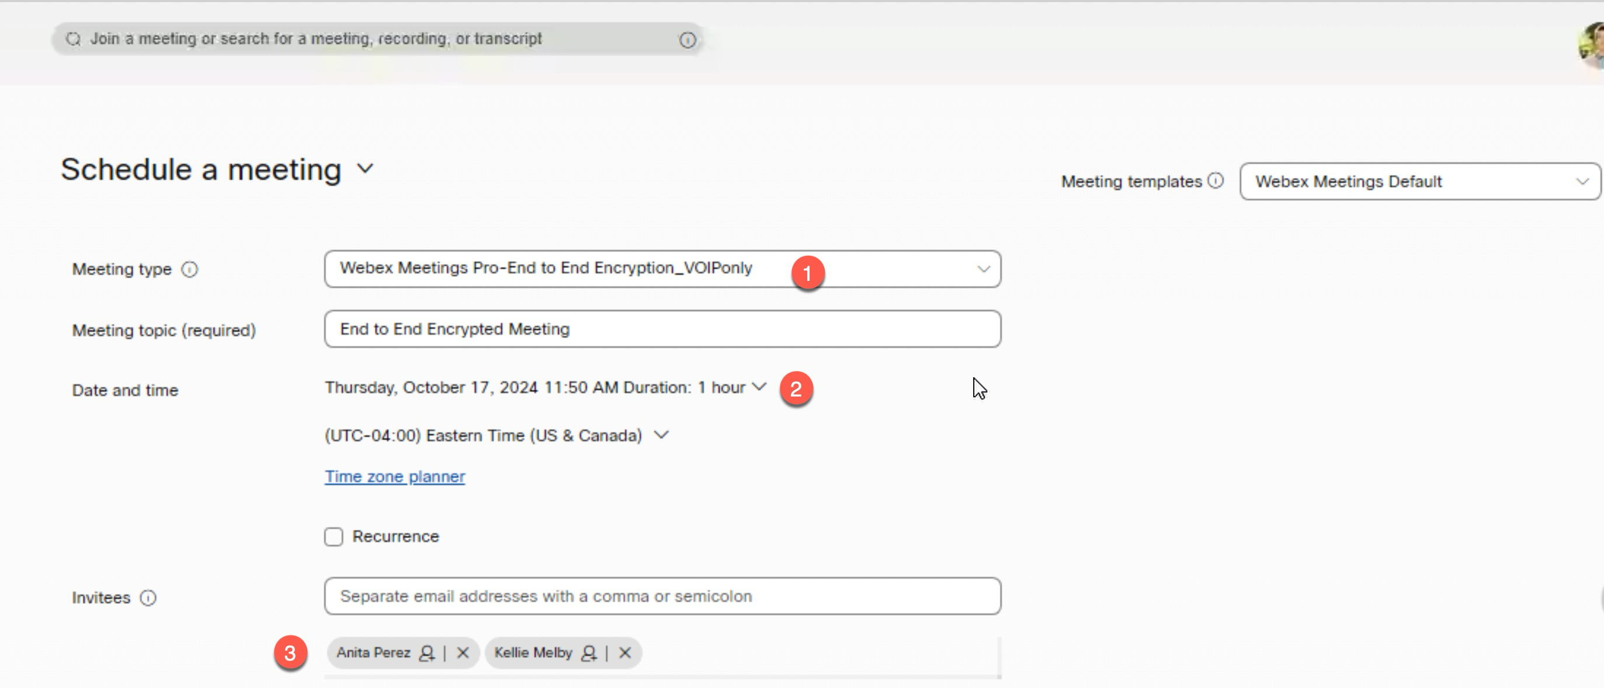Image resolution: width=1604 pixels, height=688 pixels.
Task: Enable the Recurrence checkbox
Action: (x=333, y=536)
